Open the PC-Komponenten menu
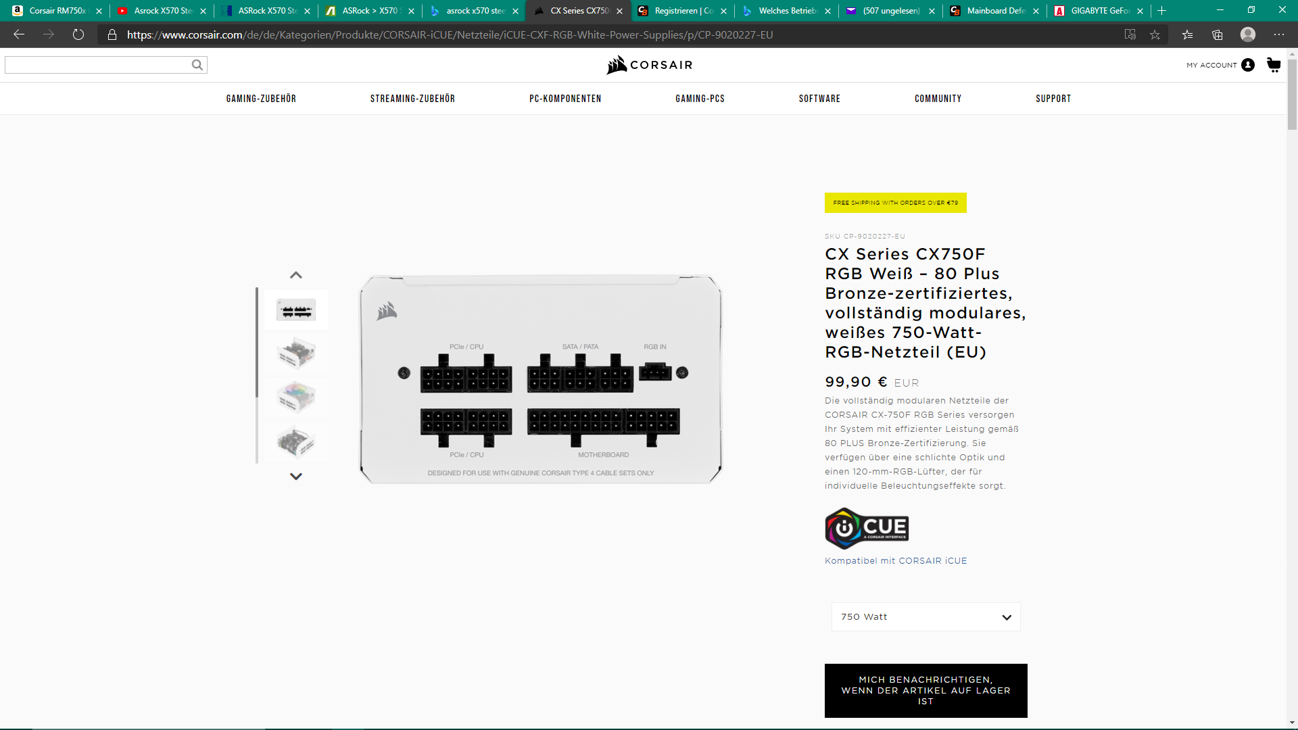 565,99
